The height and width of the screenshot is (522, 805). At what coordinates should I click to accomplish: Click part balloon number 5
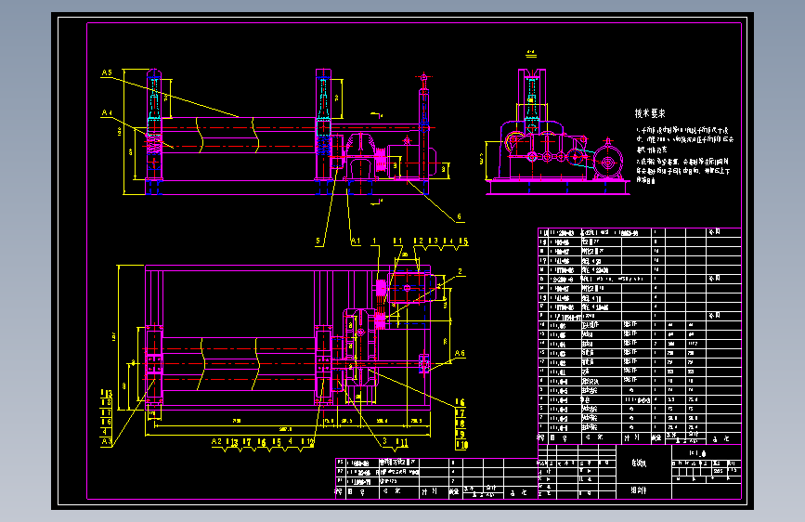[318, 241]
